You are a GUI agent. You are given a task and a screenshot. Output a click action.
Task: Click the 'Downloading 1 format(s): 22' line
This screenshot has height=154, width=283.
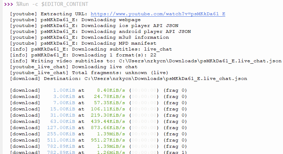[83, 55]
